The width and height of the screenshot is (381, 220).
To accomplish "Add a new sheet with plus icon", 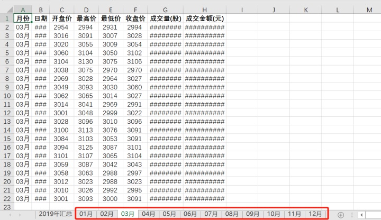I will pos(341,215).
